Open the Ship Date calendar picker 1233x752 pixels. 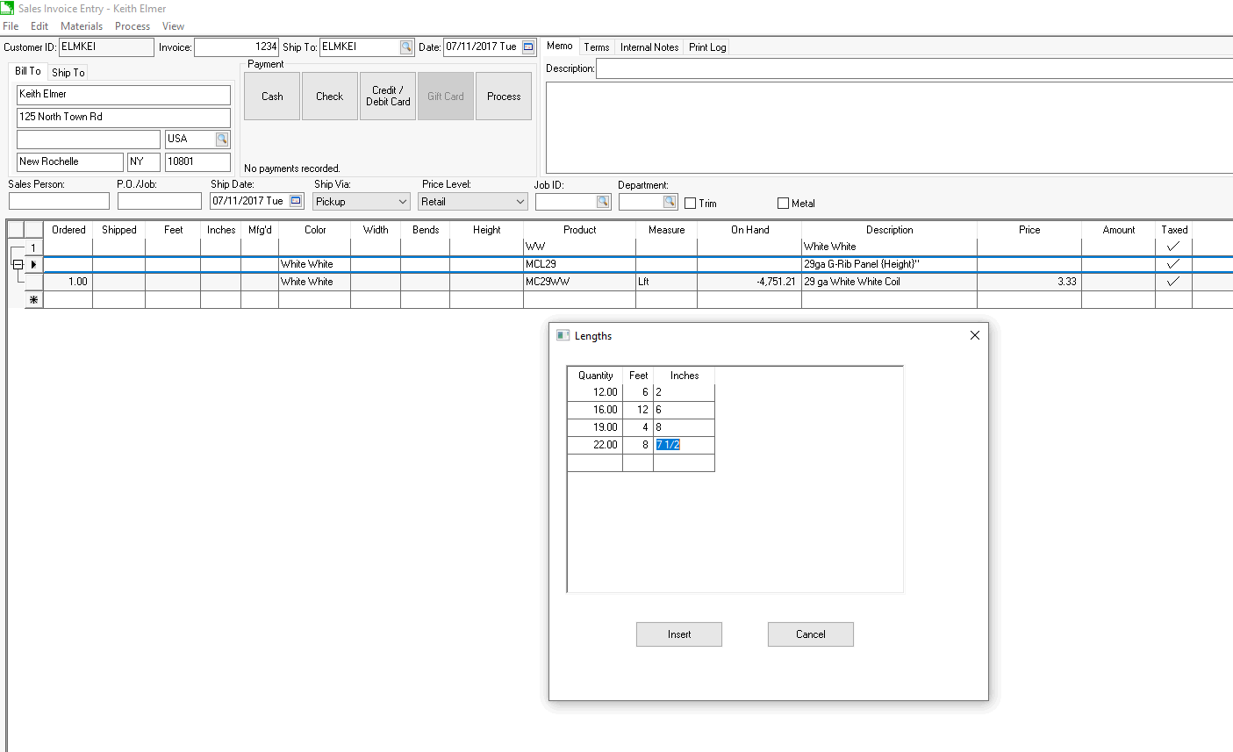point(296,201)
